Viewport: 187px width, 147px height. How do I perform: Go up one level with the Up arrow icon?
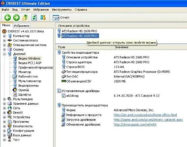(x=25, y=17)
